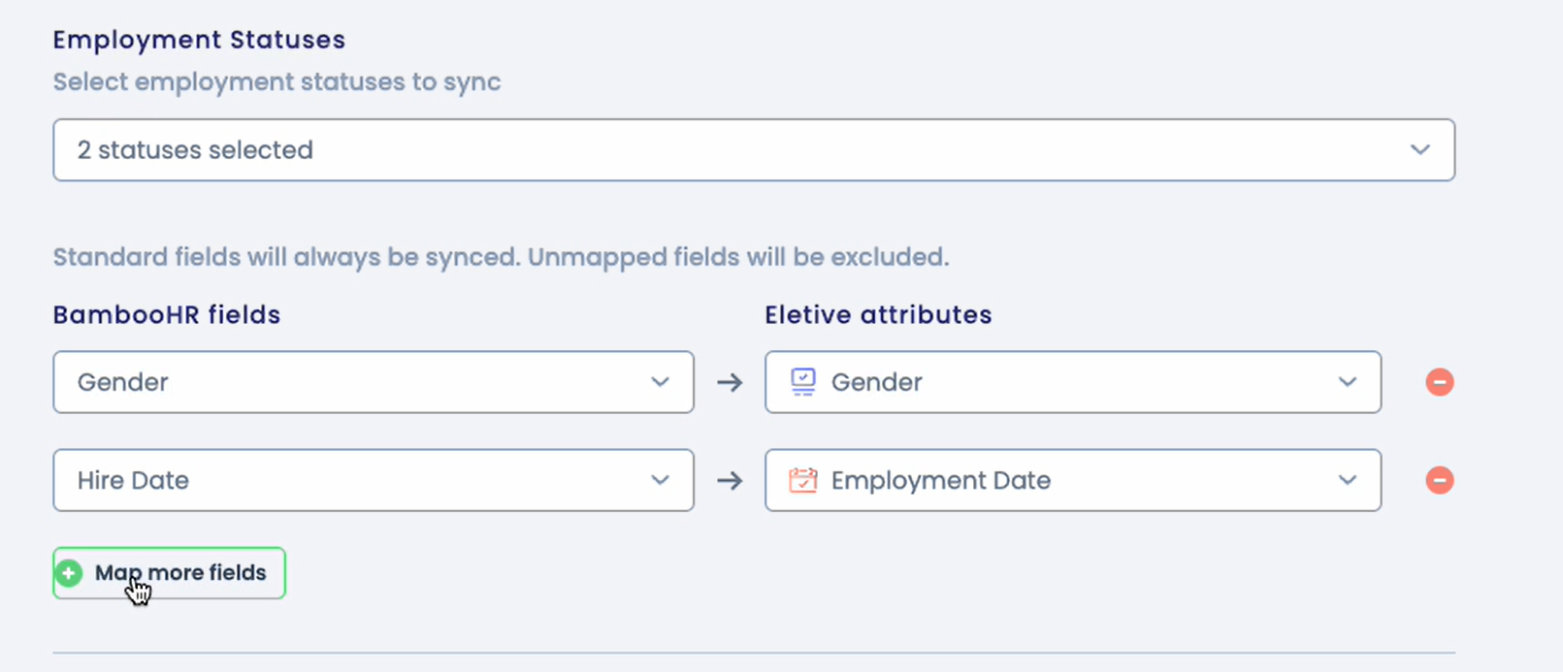Click the Employment Statuses heading
The width and height of the screenshot is (1563, 672).
[199, 40]
